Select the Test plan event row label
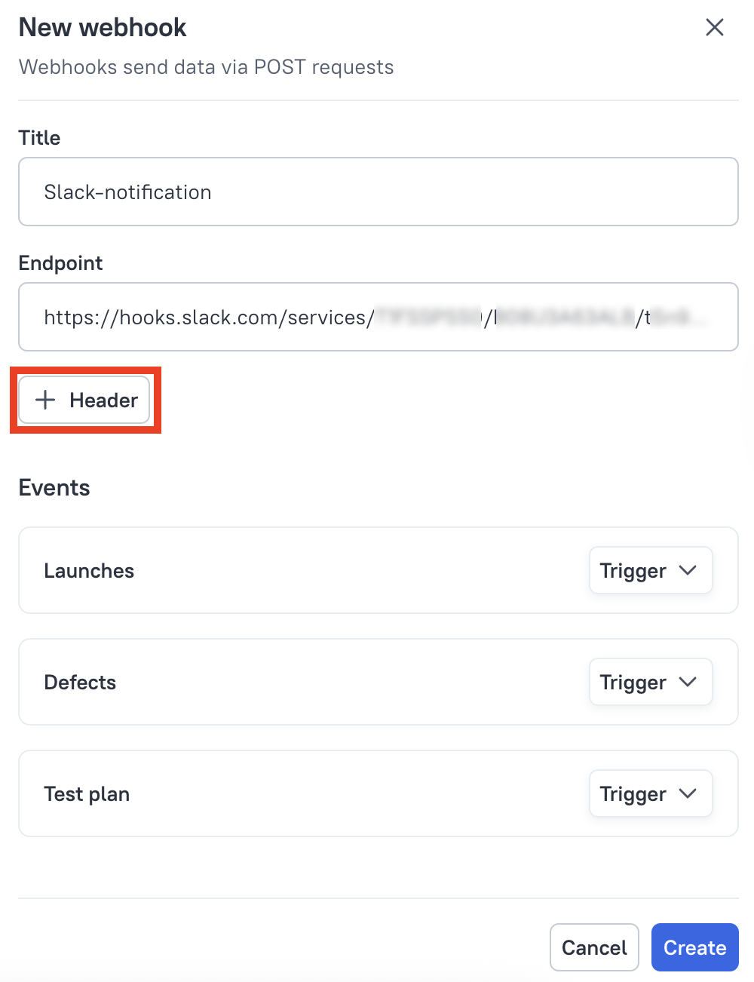This screenshot has height=982, width=754. click(87, 794)
